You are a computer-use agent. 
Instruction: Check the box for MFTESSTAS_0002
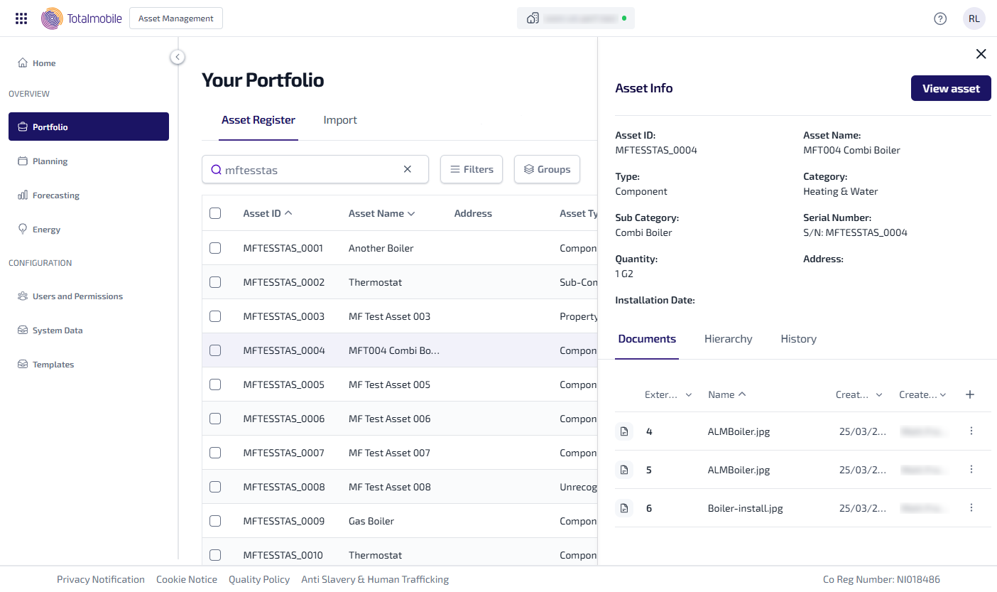click(x=215, y=282)
